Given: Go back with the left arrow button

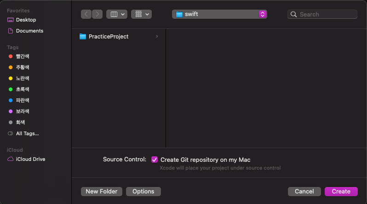Looking at the screenshot, I should click(86, 14).
